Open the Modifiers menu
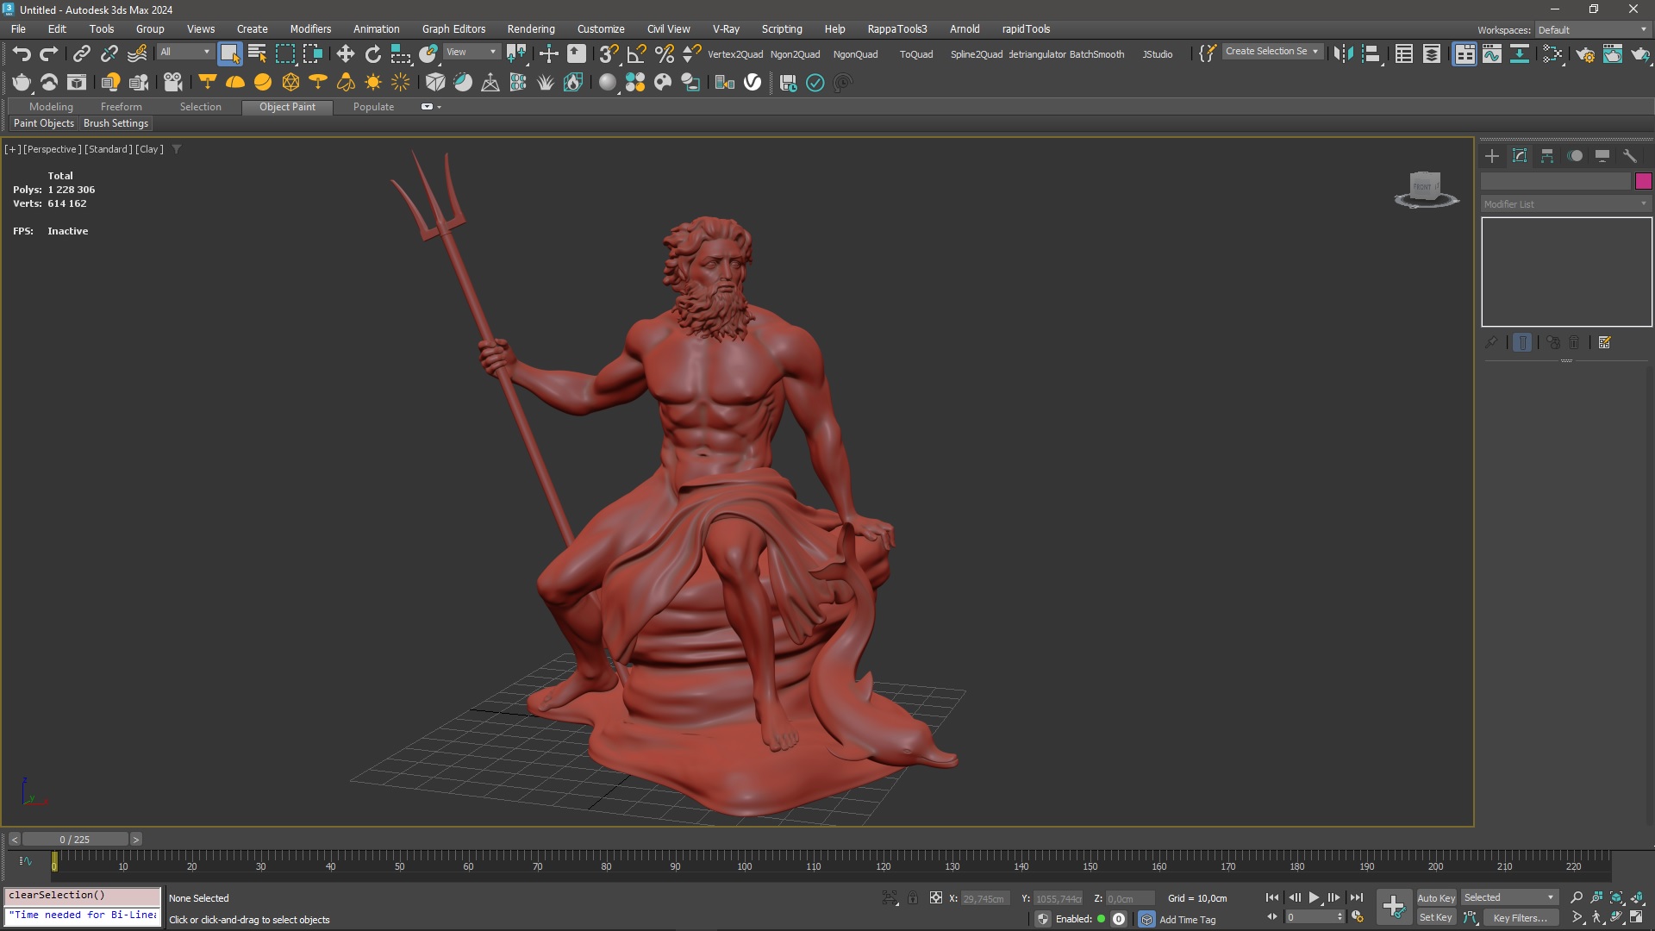This screenshot has width=1655, height=931. point(310,29)
